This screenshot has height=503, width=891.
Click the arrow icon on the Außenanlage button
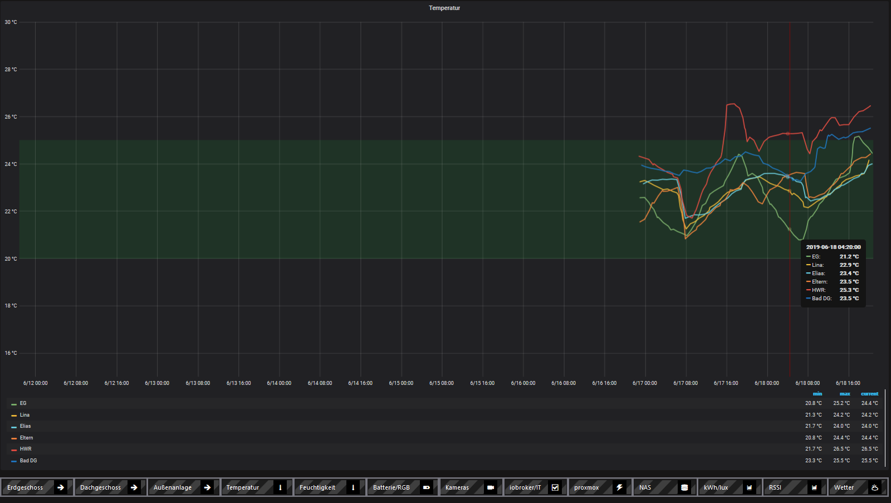pos(207,487)
